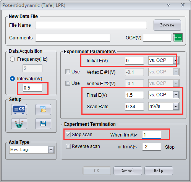Enable Use Vertex E #1 checkbox

[x=68, y=72]
